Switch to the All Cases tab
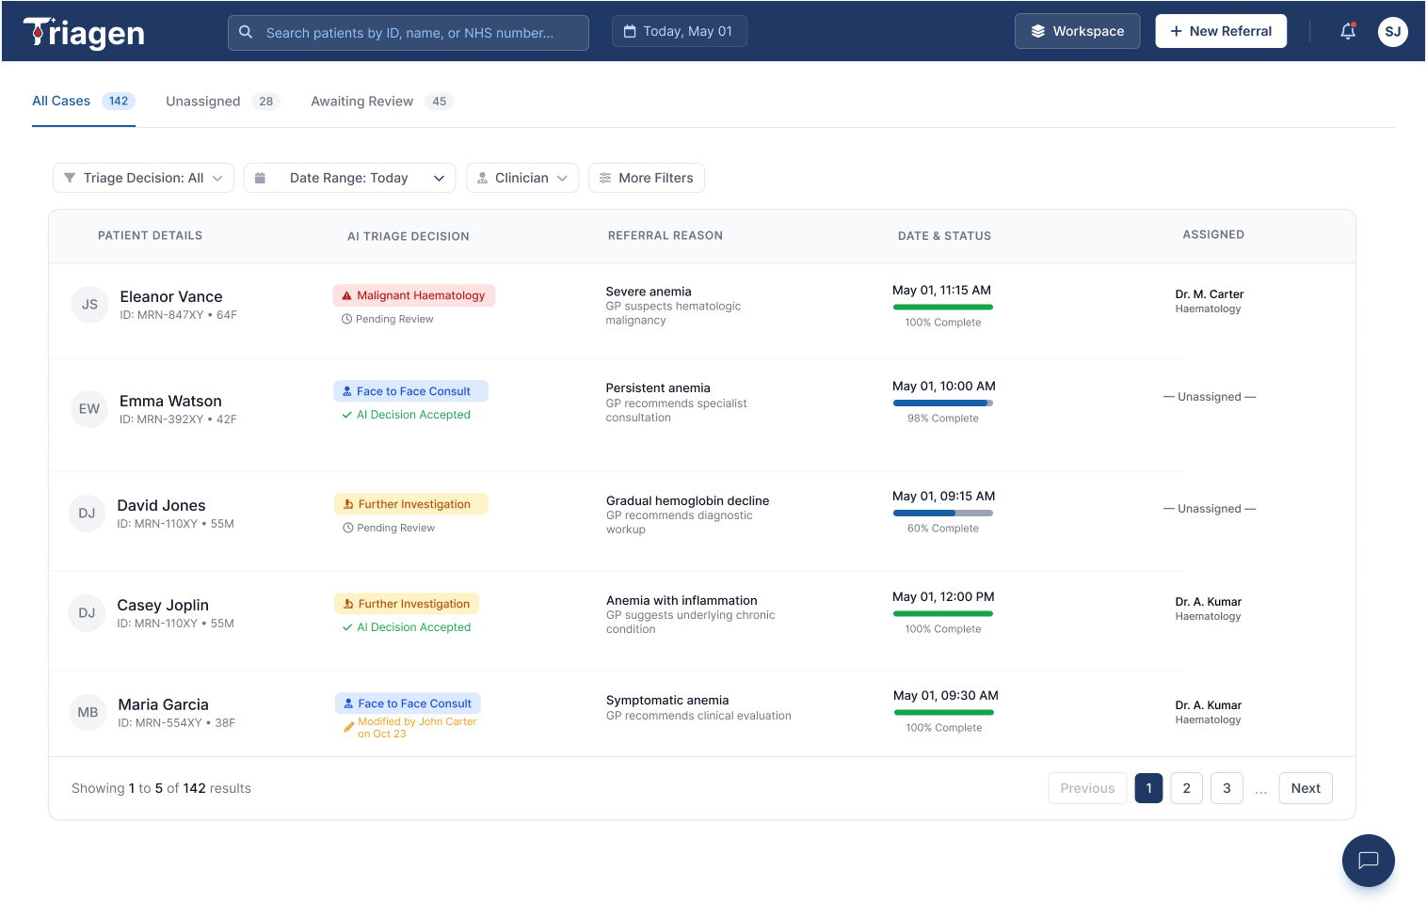Image resolution: width=1427 pixels, height=917 pixels. click(x=83, y=102)
